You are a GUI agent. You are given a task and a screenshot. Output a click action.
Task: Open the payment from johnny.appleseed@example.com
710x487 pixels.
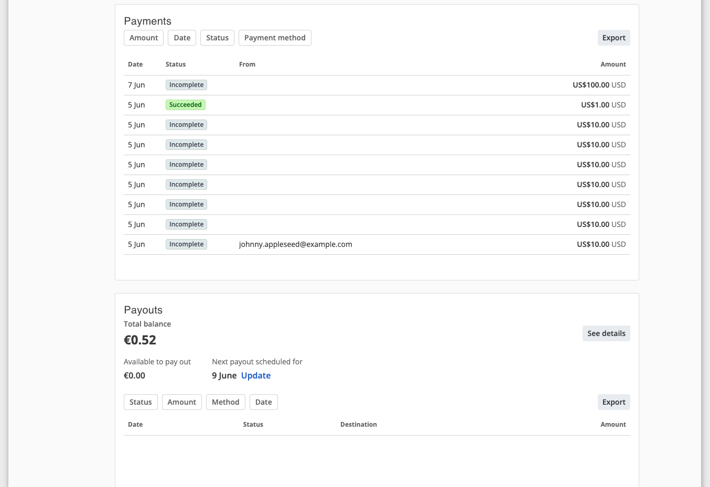pos(296,244)
